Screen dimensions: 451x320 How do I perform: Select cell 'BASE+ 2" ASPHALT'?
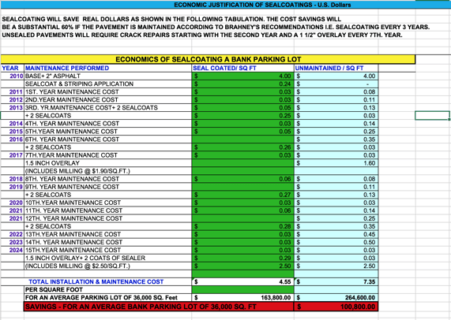coord(108,76)
